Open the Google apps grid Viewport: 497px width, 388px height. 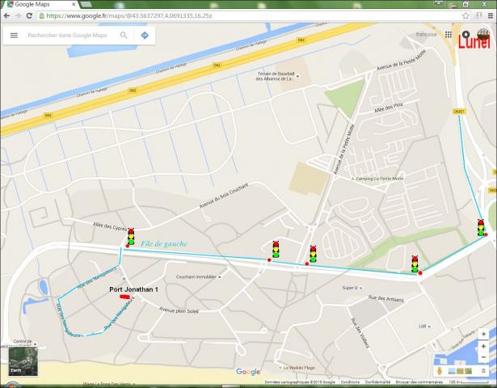pos(449,35)
